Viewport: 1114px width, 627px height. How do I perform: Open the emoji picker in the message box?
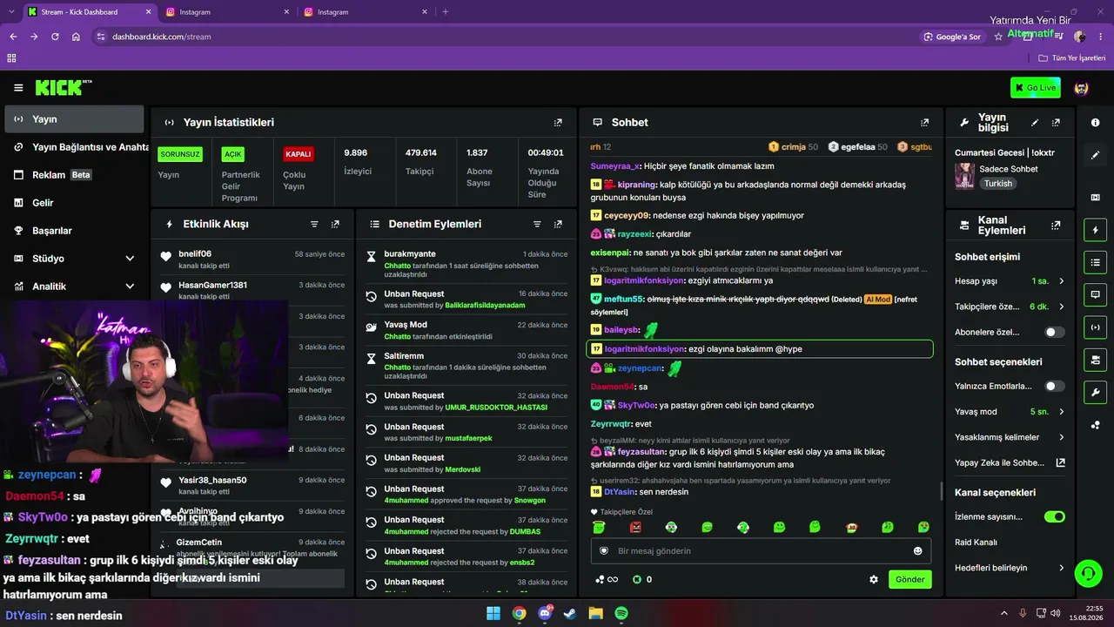[917, 550]
